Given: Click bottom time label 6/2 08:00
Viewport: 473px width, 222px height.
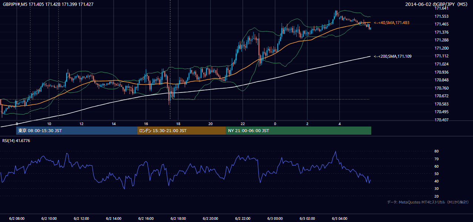Looking at the screenshot, I should [17, 219].
